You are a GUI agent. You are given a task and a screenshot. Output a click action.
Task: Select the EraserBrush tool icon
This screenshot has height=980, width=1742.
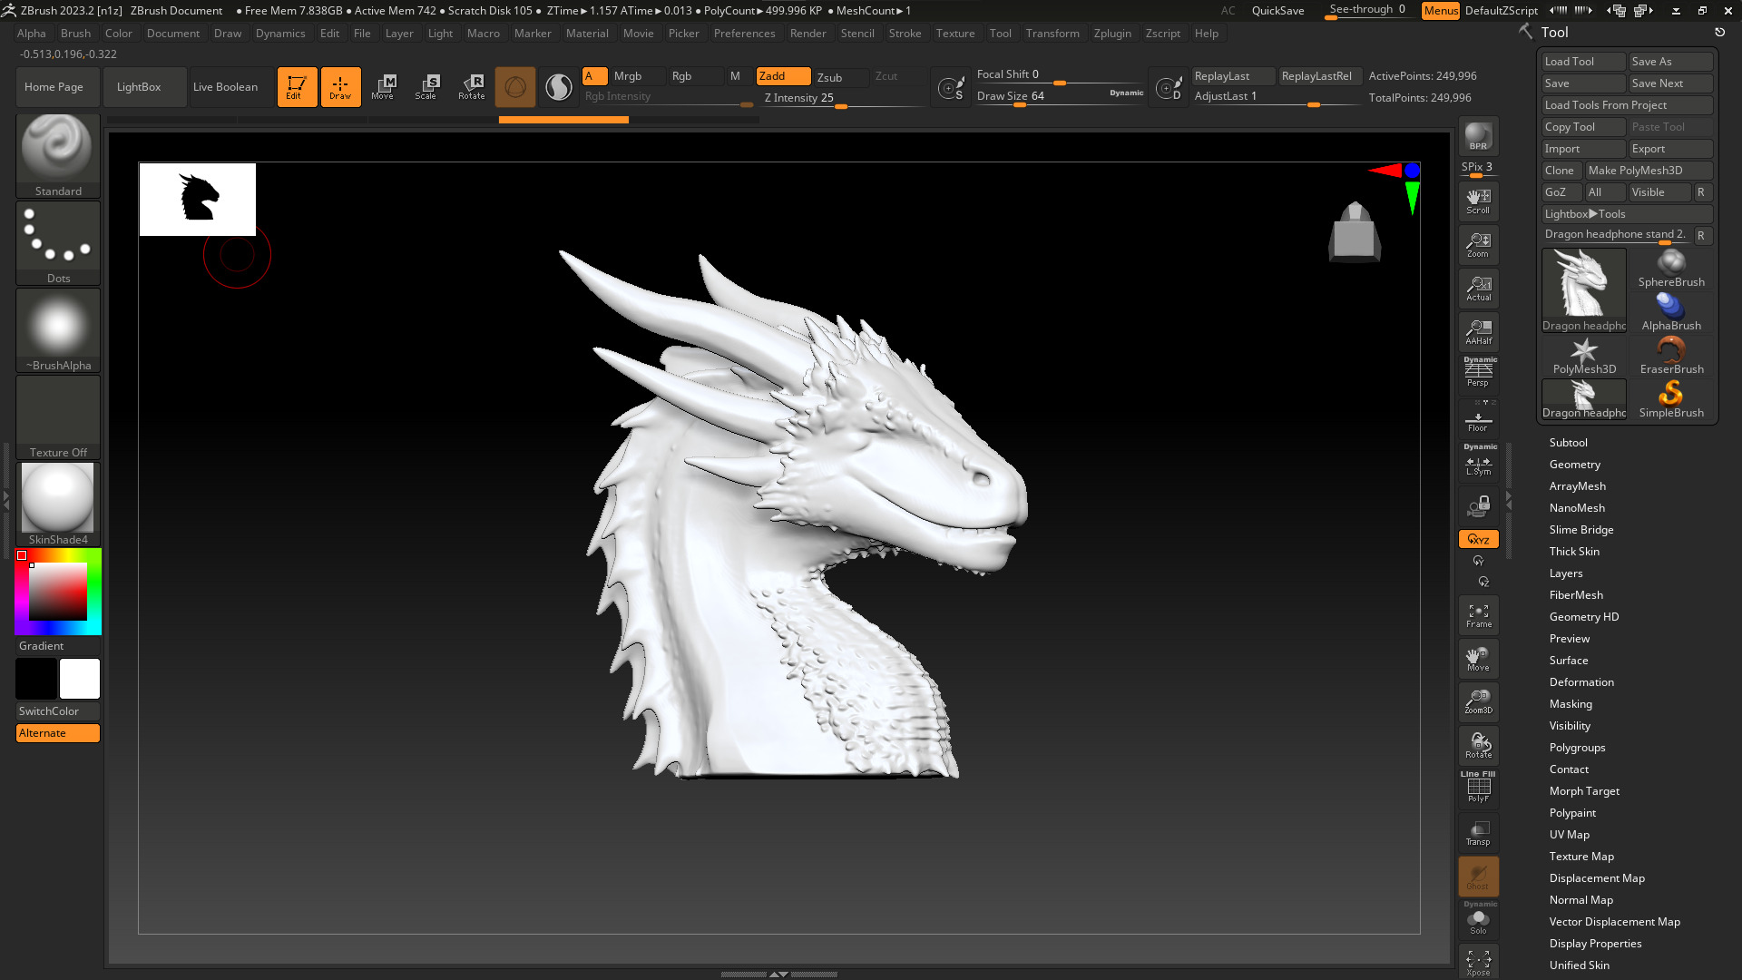click(x=1671, y=357)
